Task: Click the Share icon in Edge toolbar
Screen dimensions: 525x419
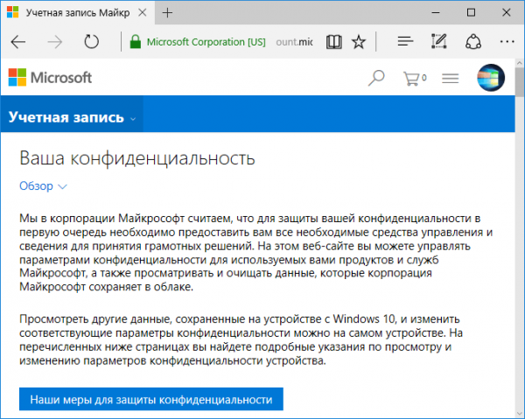Action: click(472, 41)
